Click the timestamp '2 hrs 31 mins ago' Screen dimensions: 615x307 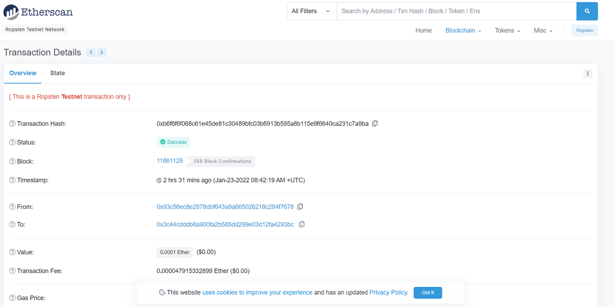pyautogui.click(x=187, y=180)
